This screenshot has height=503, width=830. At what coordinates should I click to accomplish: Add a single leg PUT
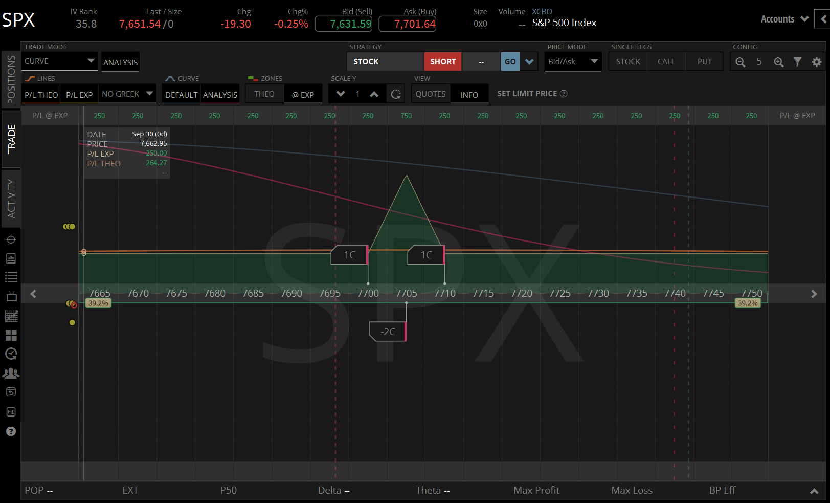[x=705, y=61]
